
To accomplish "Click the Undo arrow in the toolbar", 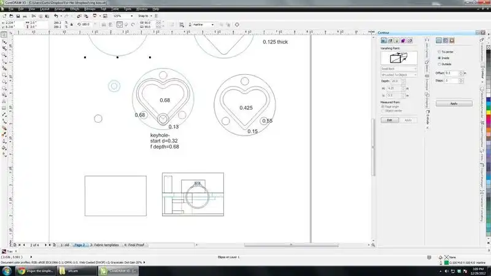I will [x=56, y=16].
